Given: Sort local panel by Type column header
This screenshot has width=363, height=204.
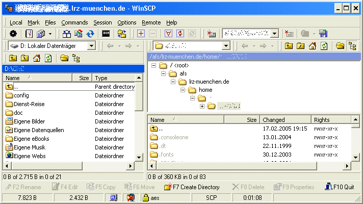Looking at the screenshot, I should click(x=113, y=78).
